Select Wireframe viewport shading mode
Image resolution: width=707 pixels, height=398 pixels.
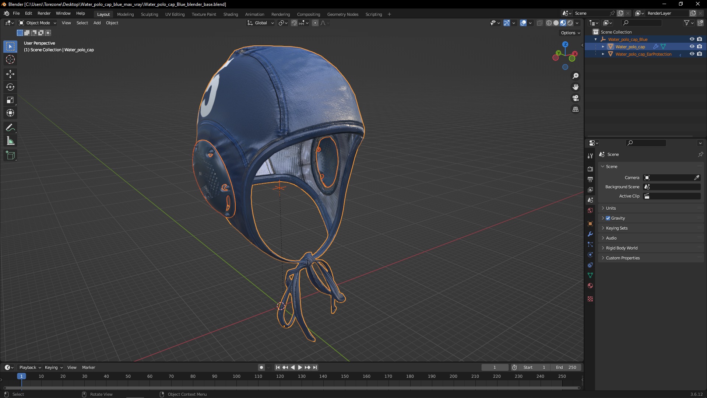coord(549,23)
